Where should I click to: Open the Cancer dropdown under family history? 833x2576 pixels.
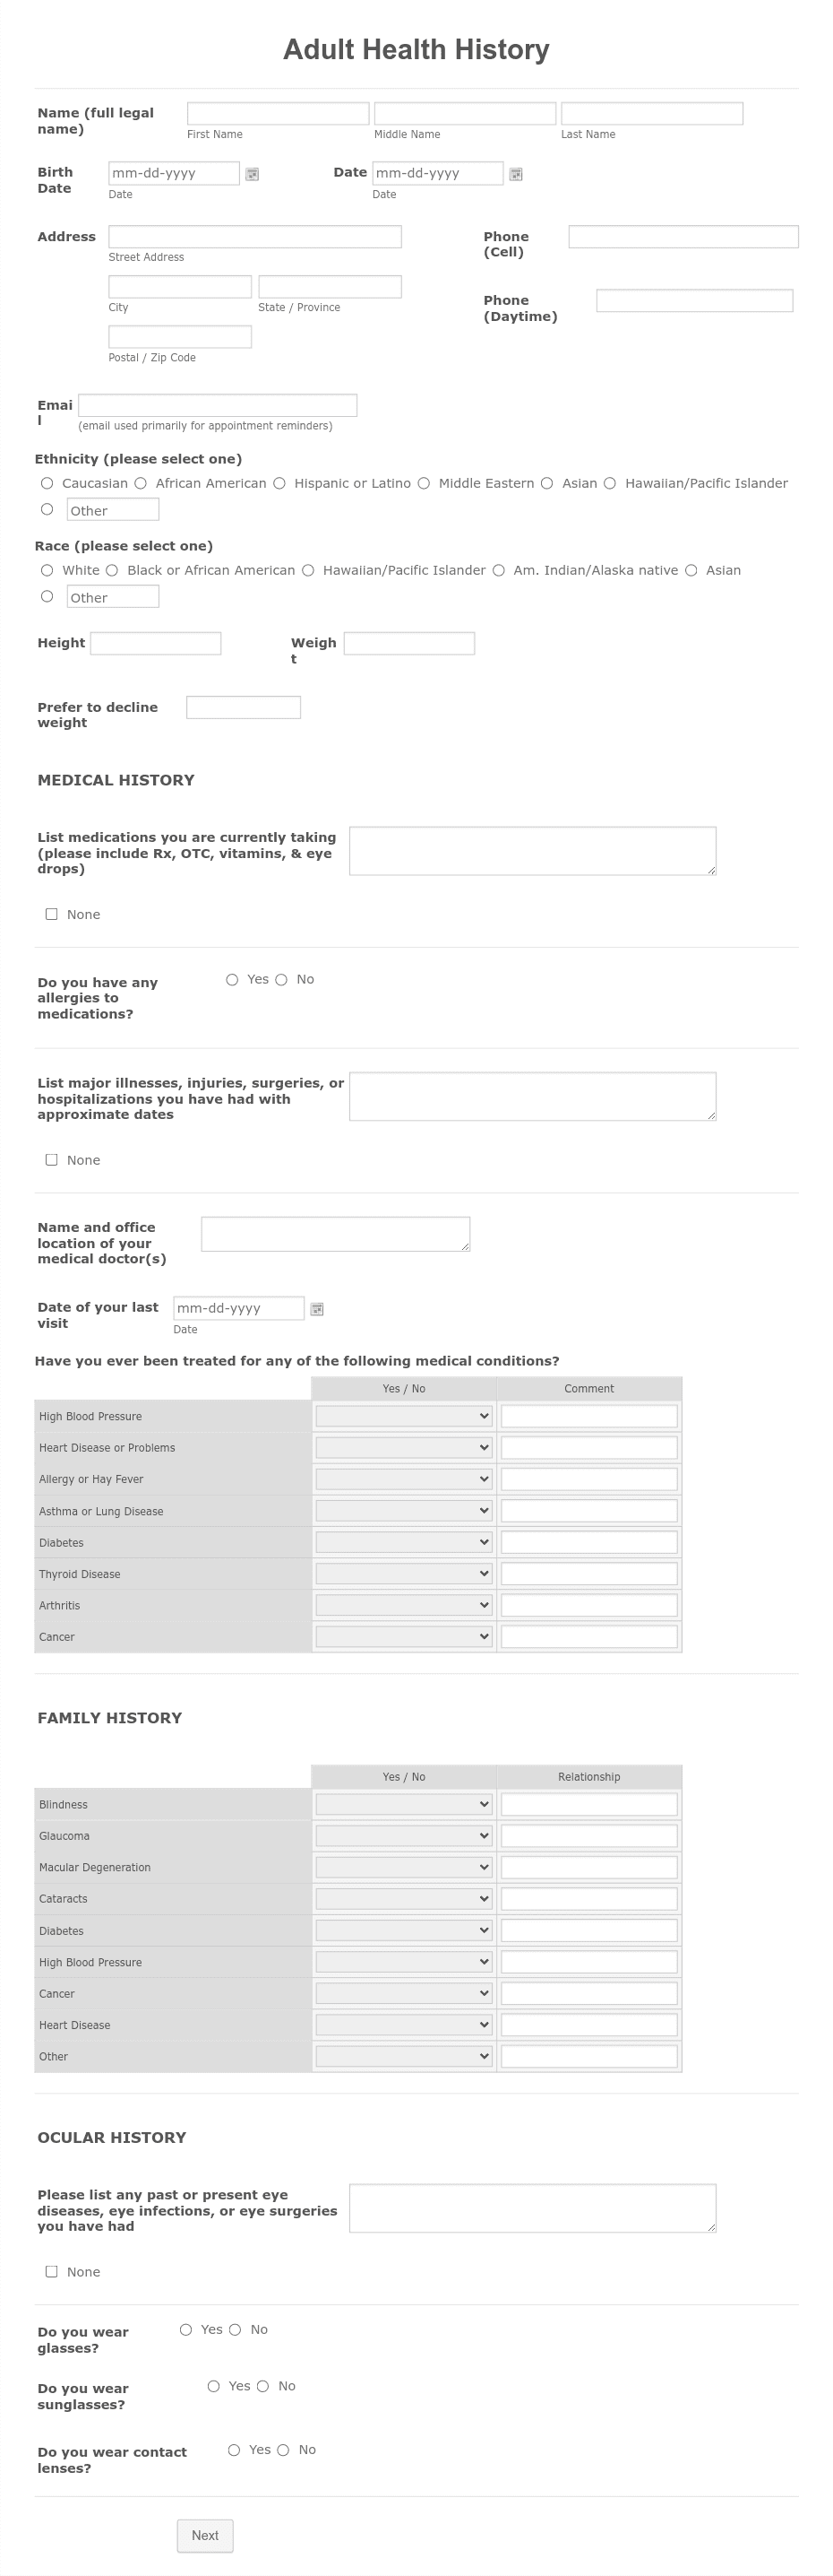pyautogui.click(x=401, y=1992)
